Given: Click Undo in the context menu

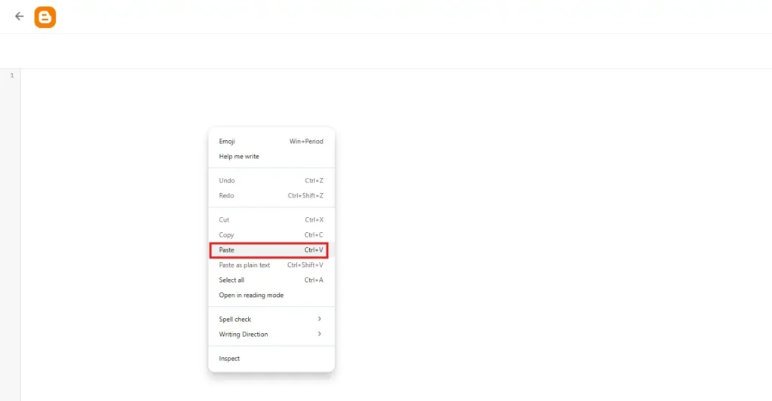Looking at the screenshot, I should click(x=271, y=181).
